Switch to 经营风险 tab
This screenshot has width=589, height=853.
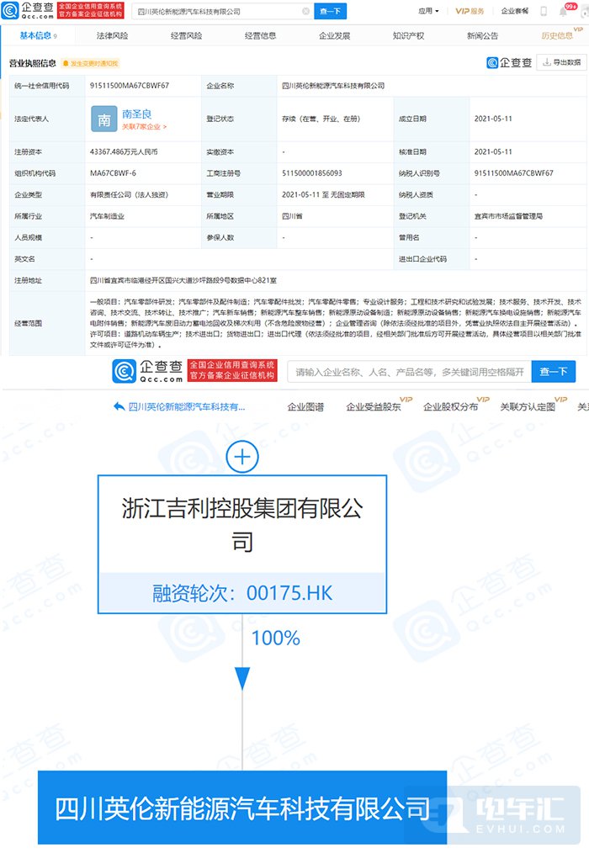pos(186,36)
